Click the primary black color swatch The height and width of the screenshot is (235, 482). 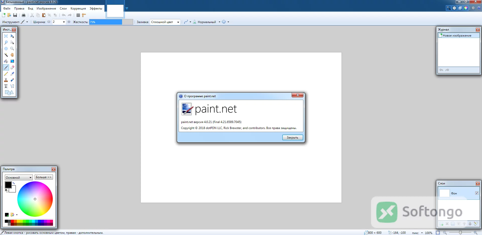point(8,185)
